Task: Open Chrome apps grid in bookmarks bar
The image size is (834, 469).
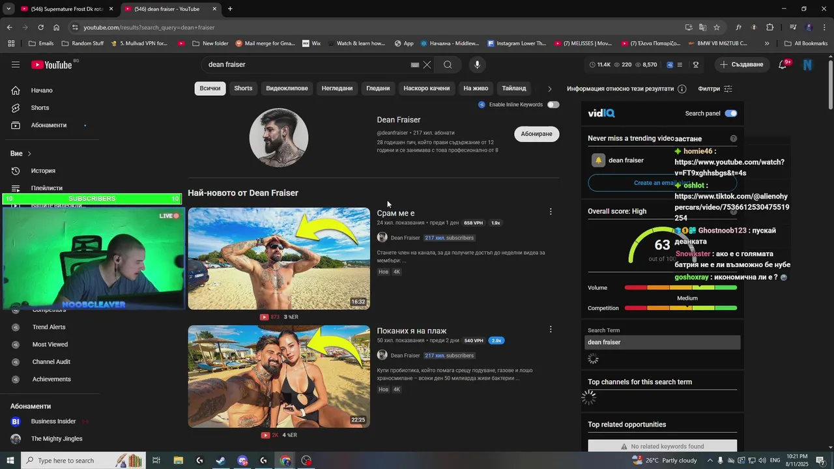Action: pyautogui.click(x=11, y=44)
